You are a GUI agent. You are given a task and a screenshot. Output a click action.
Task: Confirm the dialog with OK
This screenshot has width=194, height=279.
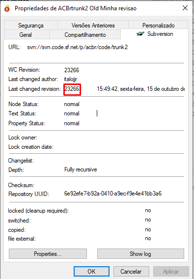point(91,271)
